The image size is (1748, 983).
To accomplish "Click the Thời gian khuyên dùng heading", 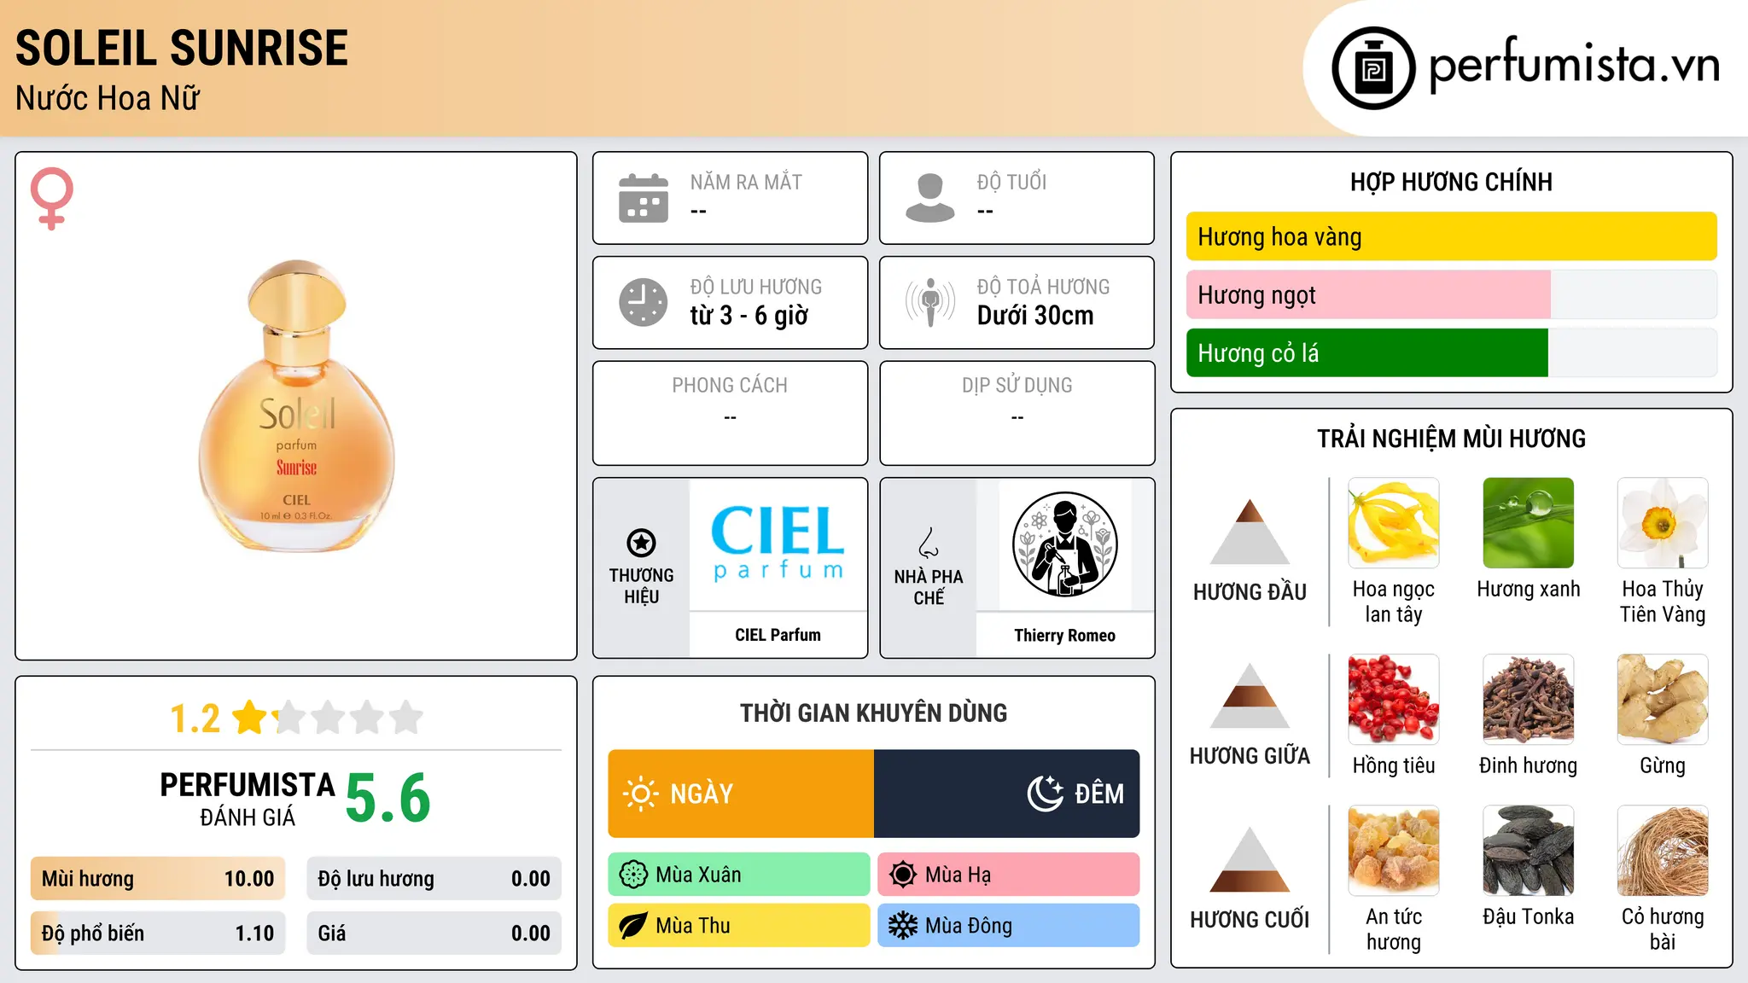I will coord(874,713).
